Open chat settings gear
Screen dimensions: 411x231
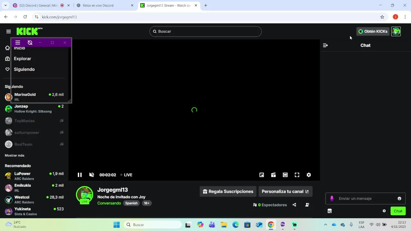coord(384,211)
